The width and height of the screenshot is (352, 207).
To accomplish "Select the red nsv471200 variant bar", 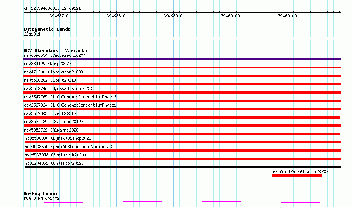I will [x=182, y=76].
